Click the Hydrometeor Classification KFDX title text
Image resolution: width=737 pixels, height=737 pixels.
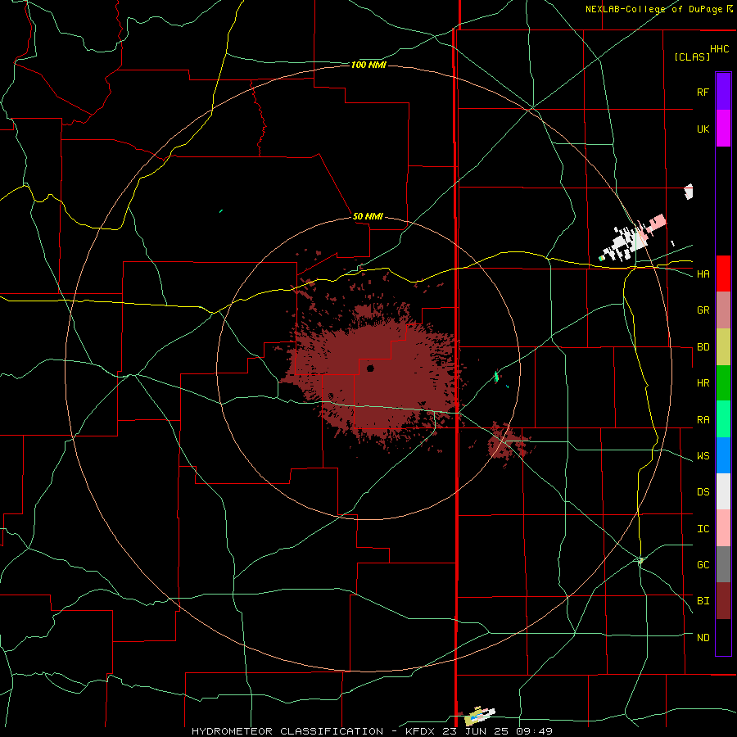point(372,731)
